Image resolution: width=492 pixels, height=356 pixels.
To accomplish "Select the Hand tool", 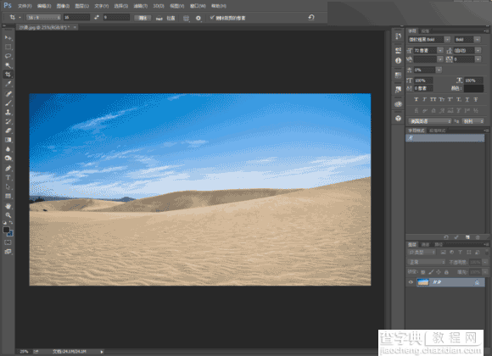I will click(8, 206).
